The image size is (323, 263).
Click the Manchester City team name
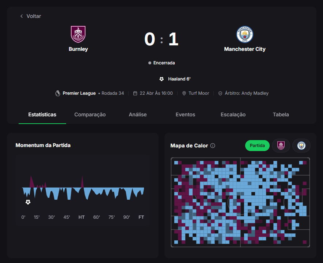click(245, 49)
